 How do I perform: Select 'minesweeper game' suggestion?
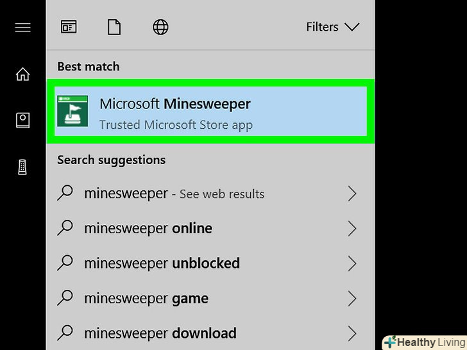coord(210,298)
